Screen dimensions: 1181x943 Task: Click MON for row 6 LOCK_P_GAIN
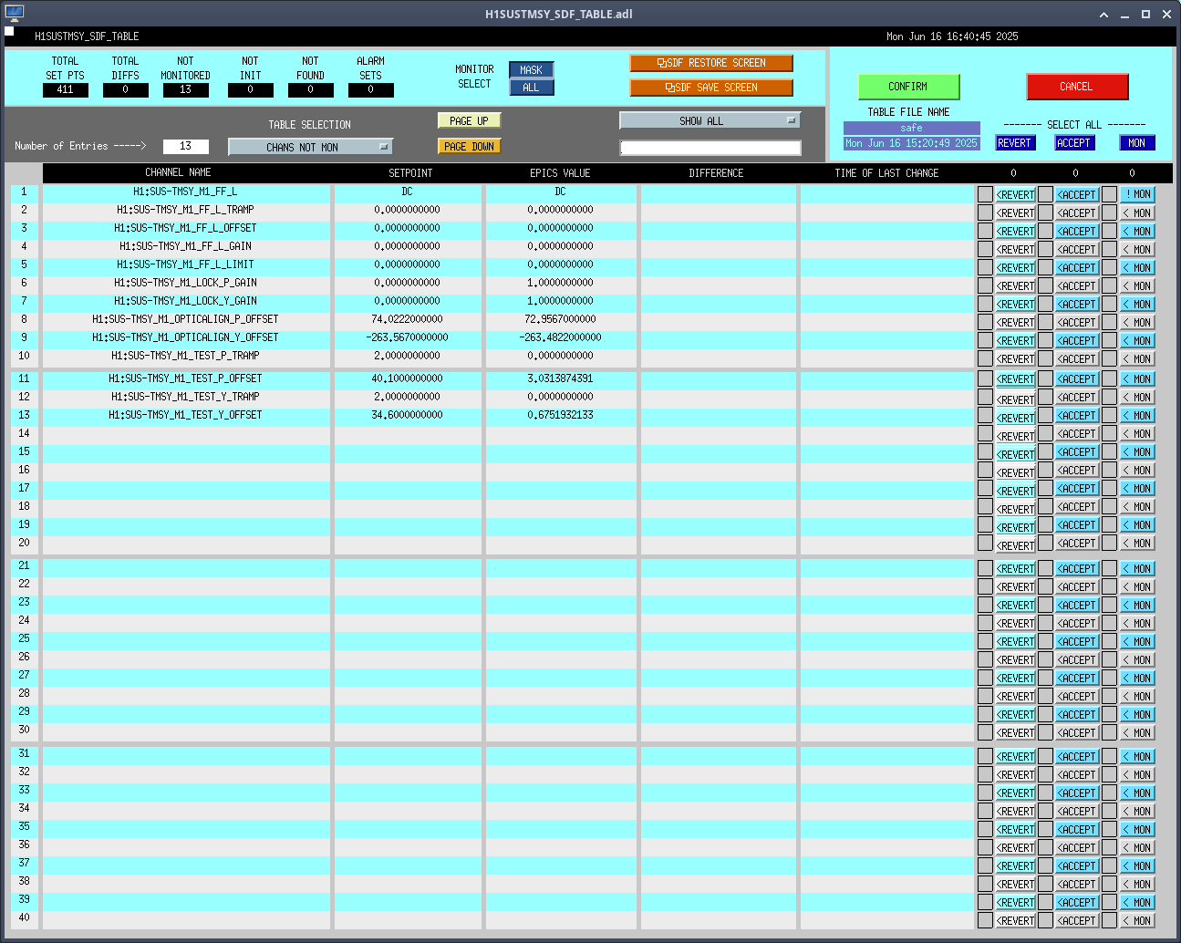pos(1138,285)
